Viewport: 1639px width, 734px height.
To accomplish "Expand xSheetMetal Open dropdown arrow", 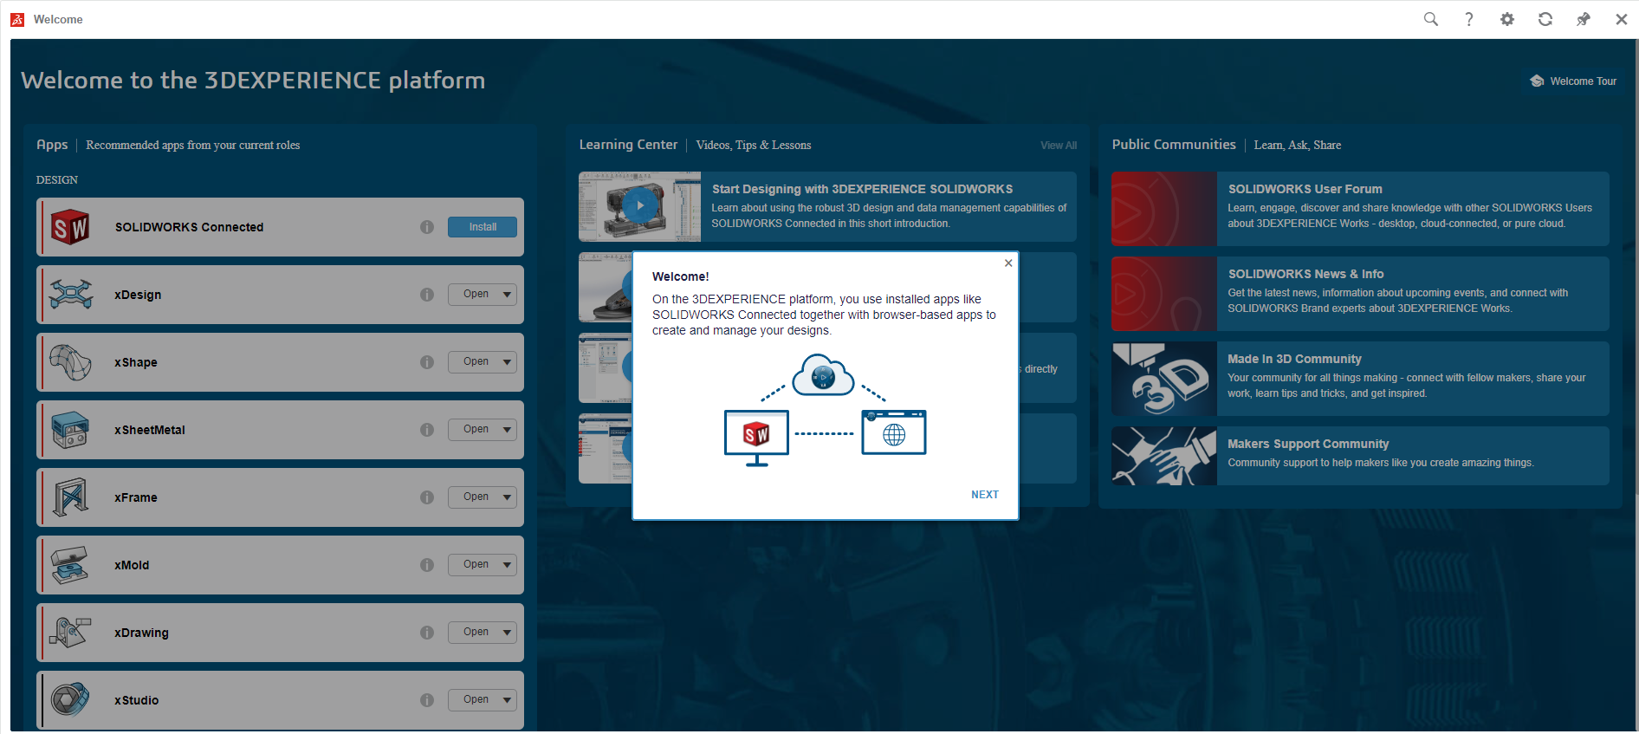I will 508,430.
